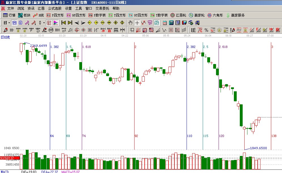Launch the 江恩轮 Gann wheel
The height and width of the screenshot is (173, 282).
point(178,15)
